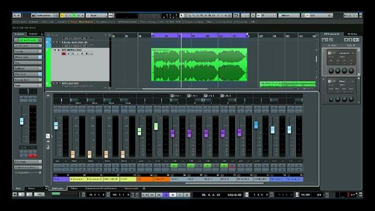This screenshot has height=211, width=375.
Task: Click the first orange channel name label
Action: (145, 179)
